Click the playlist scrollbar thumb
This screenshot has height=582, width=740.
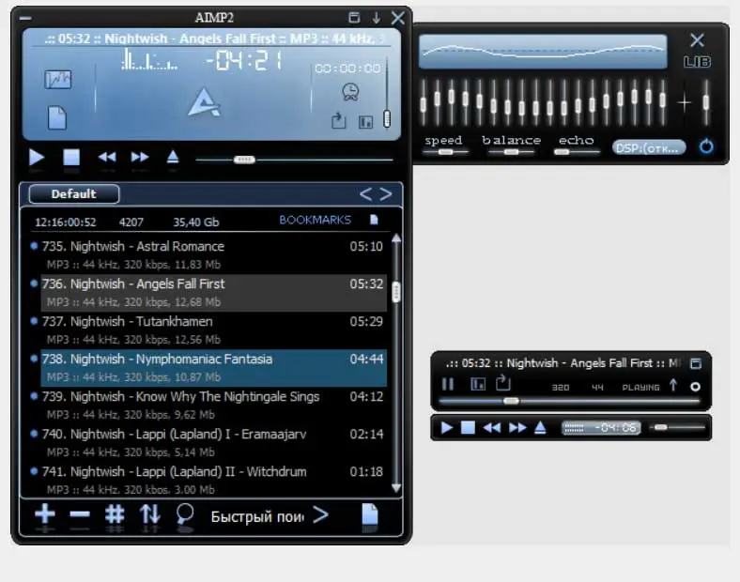point(396,292)
